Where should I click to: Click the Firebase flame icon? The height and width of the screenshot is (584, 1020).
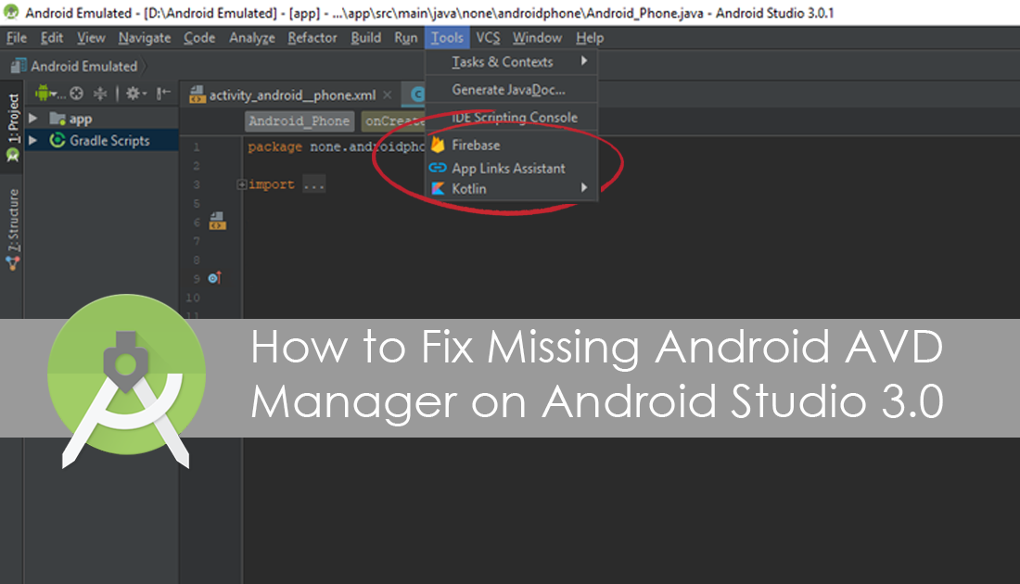pyautogui.click(x=438, y=145)
